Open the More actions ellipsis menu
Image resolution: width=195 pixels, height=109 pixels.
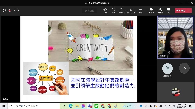(x=140, y=10)
